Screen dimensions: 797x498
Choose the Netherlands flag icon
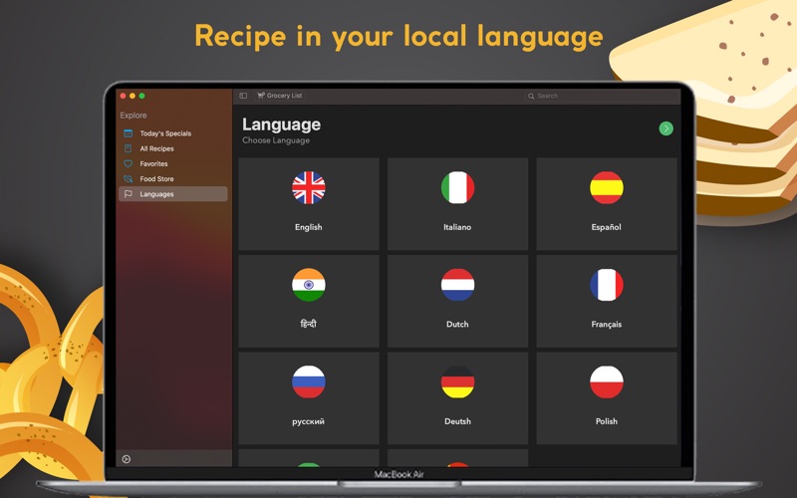point(457,285)
